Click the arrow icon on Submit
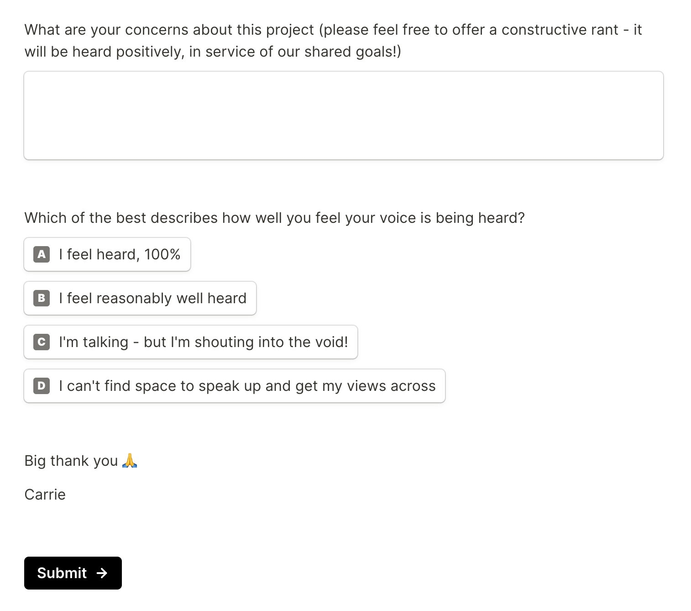Screen dimensions: 691x611 tap(102, 573)
